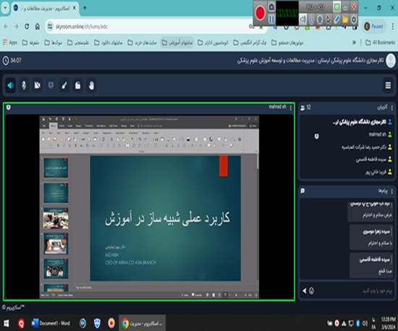Open the Apps bookmarks shortcut
This screenshot has height=331, width=398.
click(10, 43)
